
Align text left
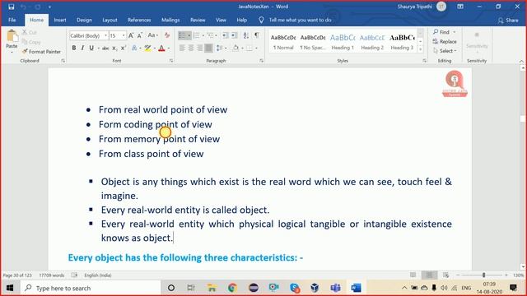182,49
